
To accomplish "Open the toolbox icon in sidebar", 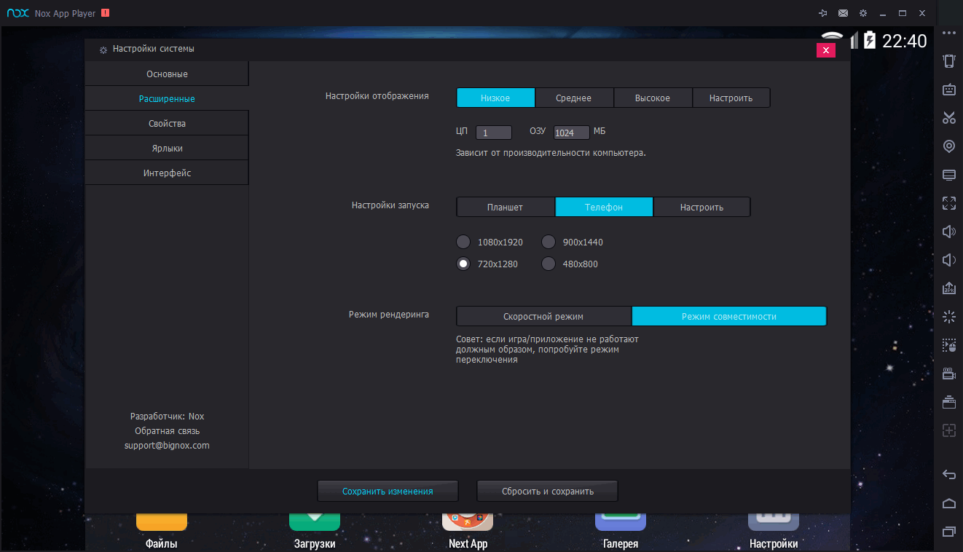I will pyautogui.click(x=948, y=401).
